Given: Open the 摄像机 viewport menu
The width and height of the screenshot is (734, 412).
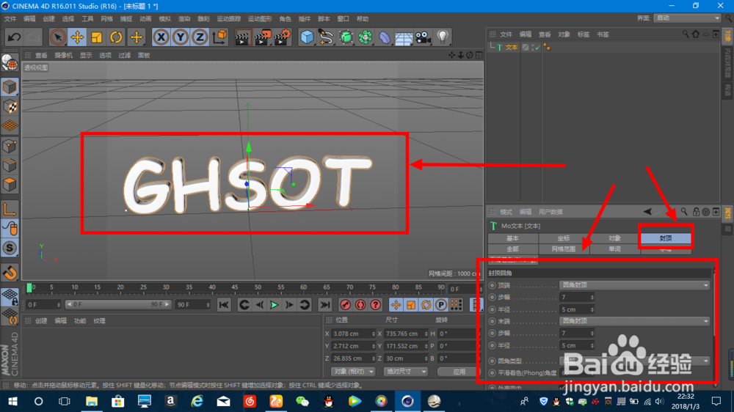Looking at the screenshot, I should coord(64,55).
